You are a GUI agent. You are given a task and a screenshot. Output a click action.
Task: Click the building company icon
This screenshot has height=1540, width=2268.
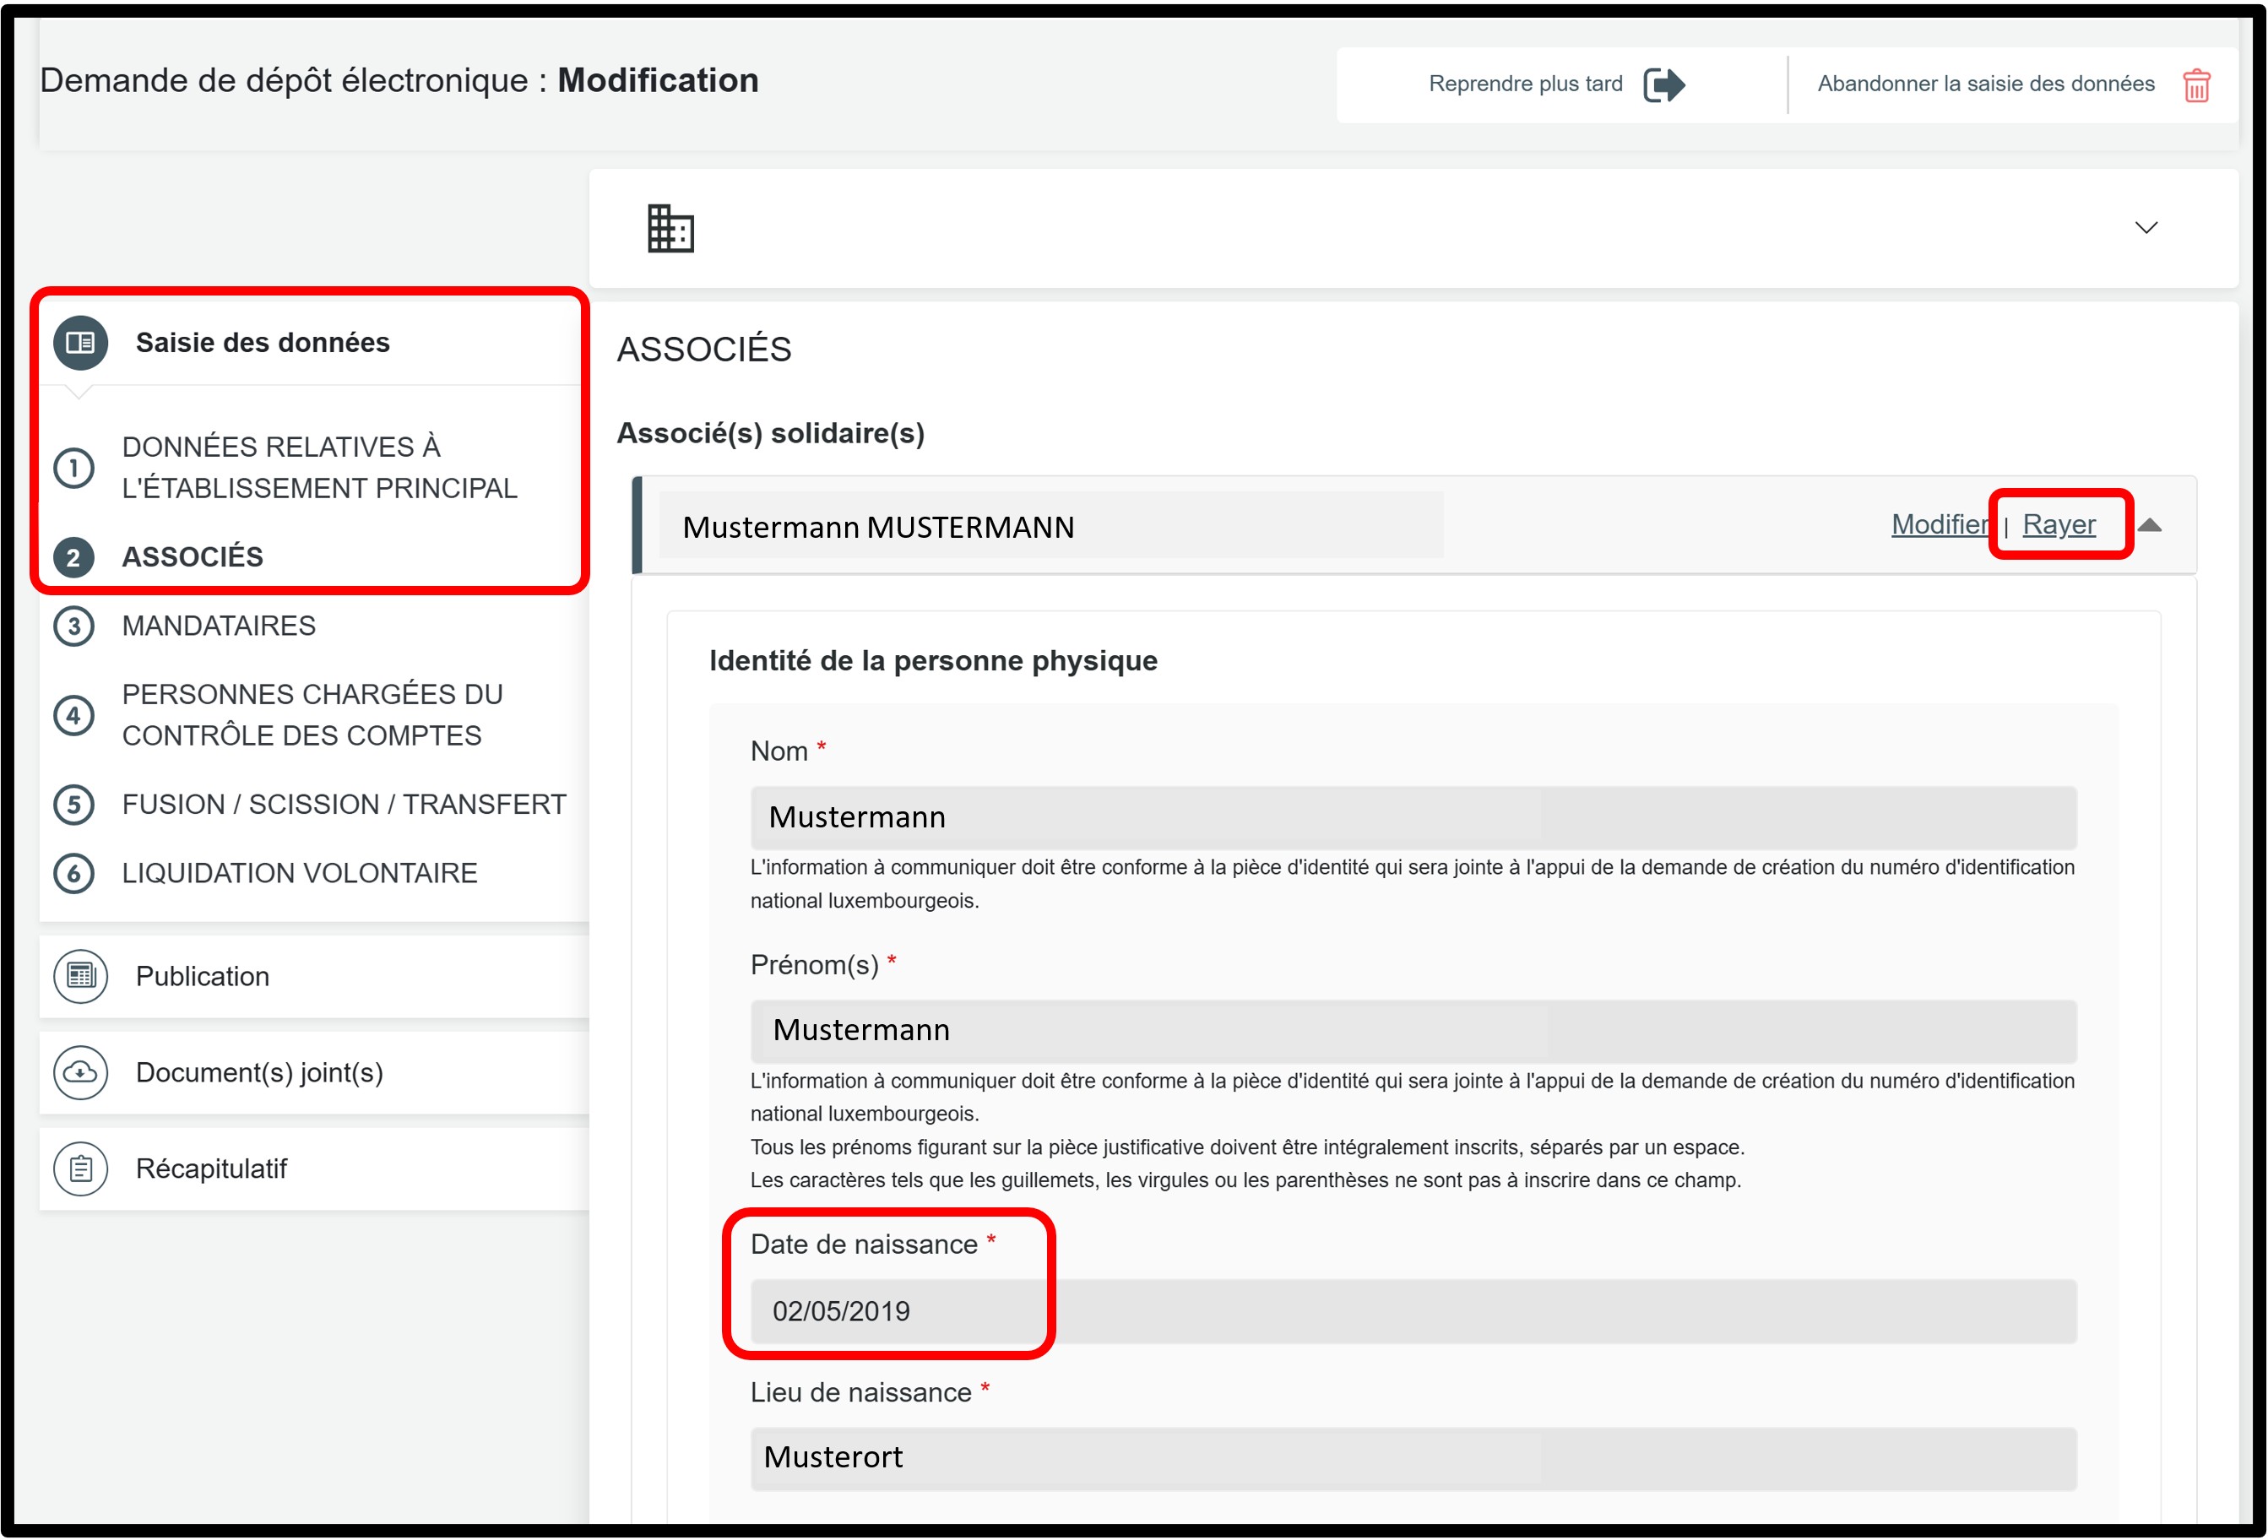point(670,228)
